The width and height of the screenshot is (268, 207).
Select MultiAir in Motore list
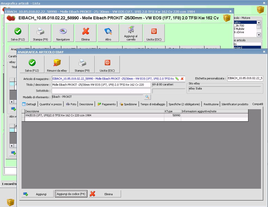(245, 29)
